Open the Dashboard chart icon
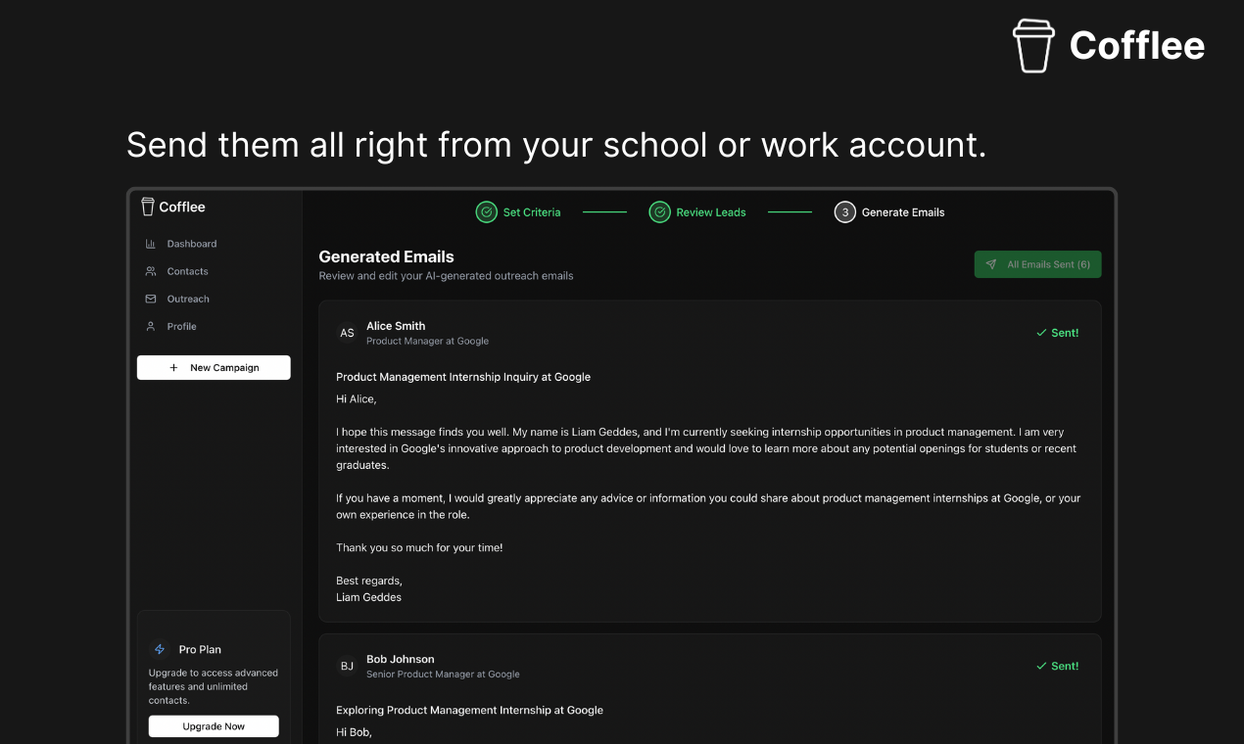This screenshot has width=1244, height=744. click(x=151, y=244)
